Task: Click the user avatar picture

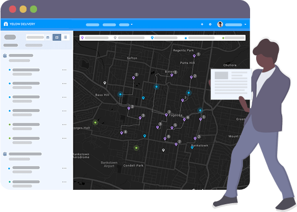Action: 220,24
